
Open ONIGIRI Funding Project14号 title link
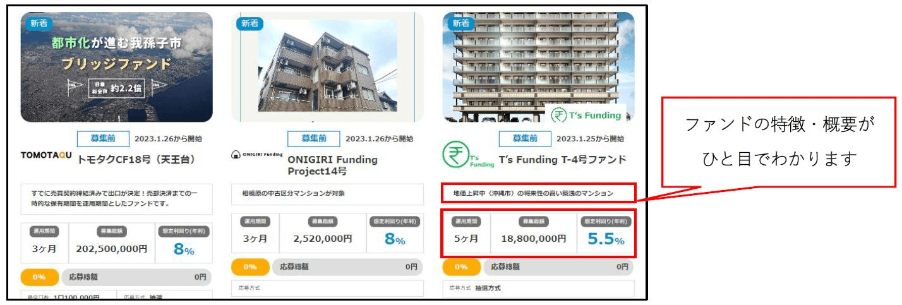pos(332,165)
